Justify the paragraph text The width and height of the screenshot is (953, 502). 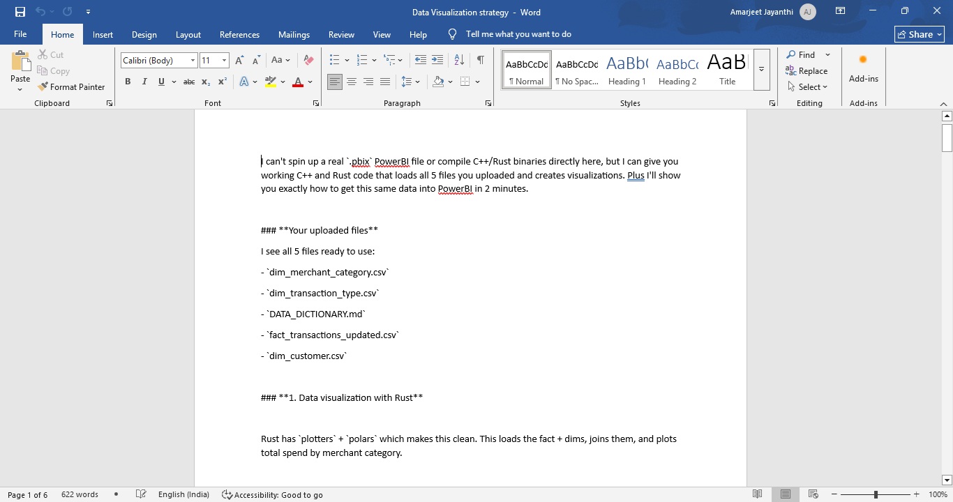[385, 82]
